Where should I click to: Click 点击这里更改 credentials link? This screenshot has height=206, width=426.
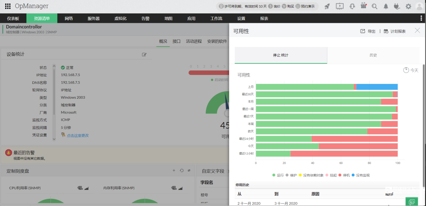[x=78, y=135]
